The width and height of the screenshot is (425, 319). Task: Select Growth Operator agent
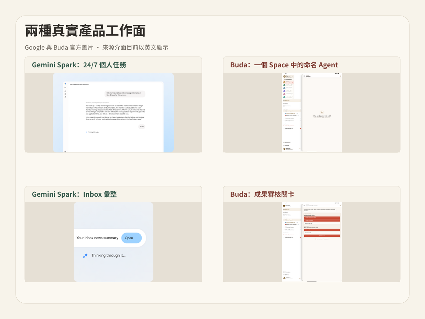(288, 88)
